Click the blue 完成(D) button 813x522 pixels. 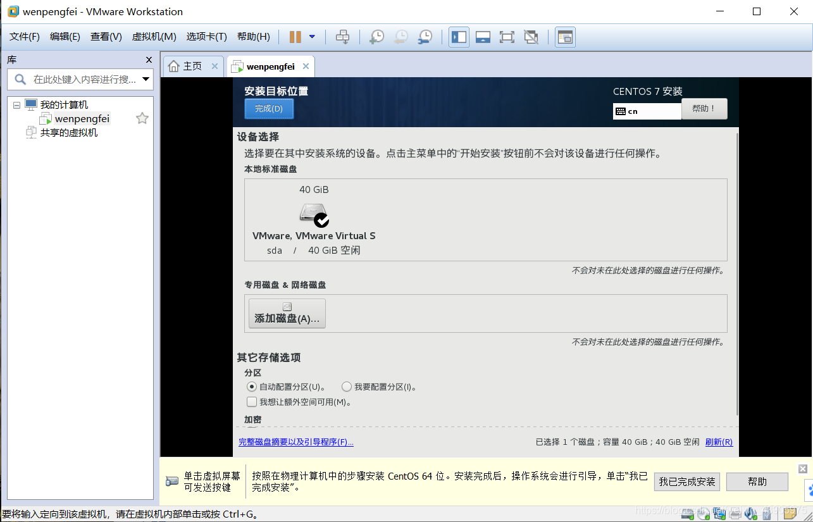coord(269,109)
